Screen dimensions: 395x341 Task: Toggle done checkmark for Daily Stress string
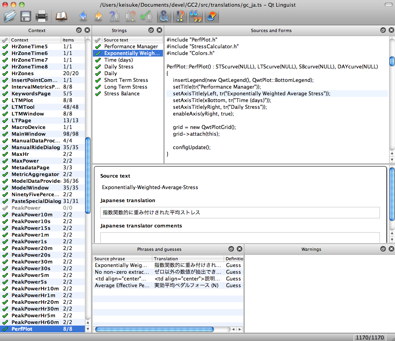[98, 67]
